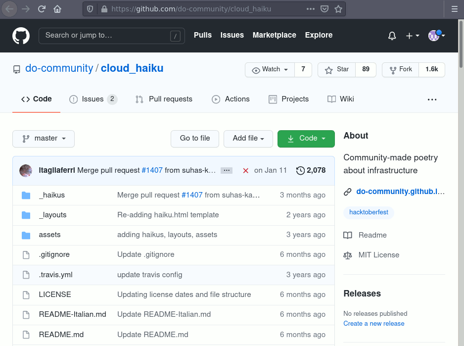
Task: Bookmark this page with star icon
Action: [338, 9]
